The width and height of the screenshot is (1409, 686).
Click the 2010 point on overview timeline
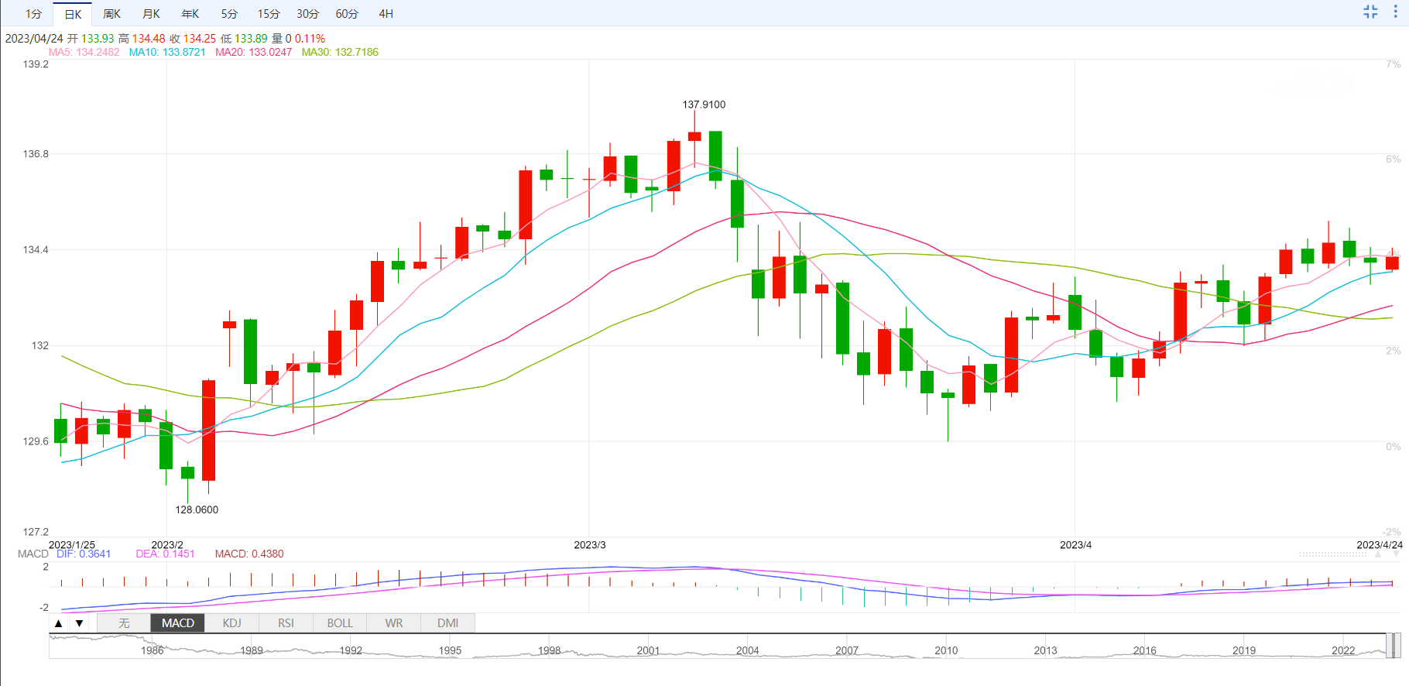[946, 650]
